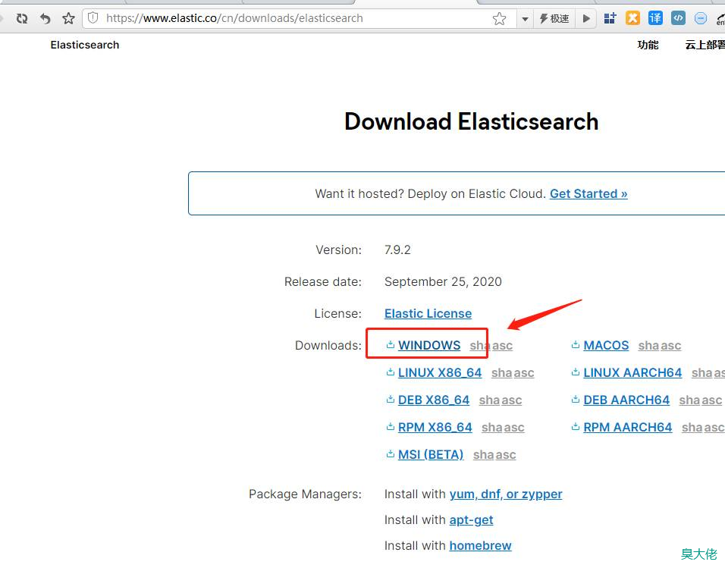The height and width of the screenshot is (568, 725).
Task: Open the sha checksum for LINUX X86_64
Action: tap(502, 373)
